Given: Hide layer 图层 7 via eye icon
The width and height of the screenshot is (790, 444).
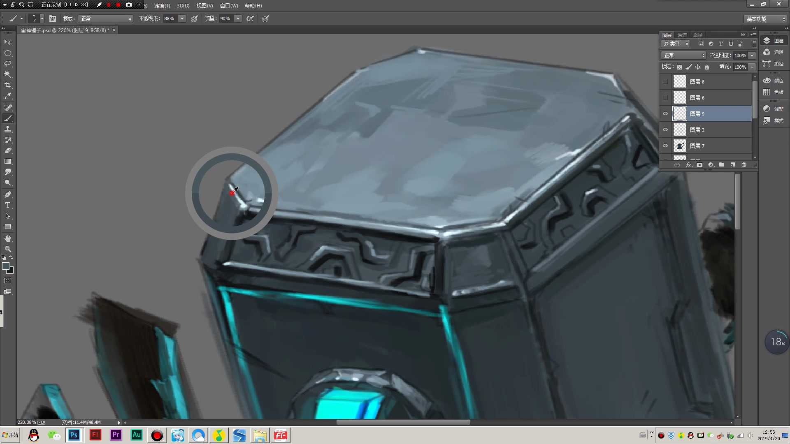Looking at the screenshot, I should click(665, 146).
